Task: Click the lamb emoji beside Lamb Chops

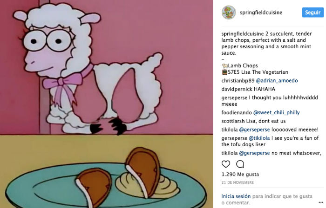Action: pyautogui.click(x=225, y=66)
